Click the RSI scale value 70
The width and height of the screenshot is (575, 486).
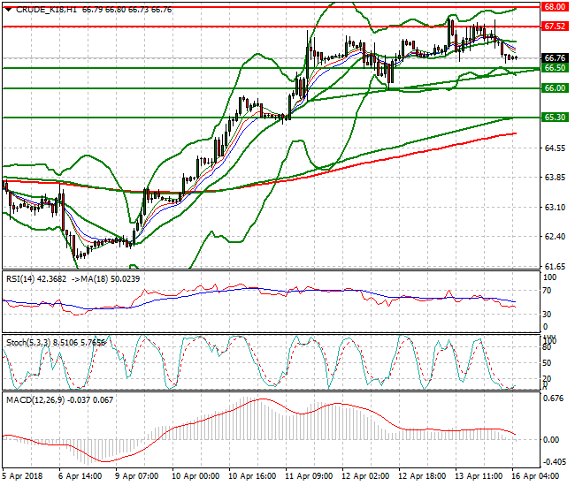coord(547,291)
